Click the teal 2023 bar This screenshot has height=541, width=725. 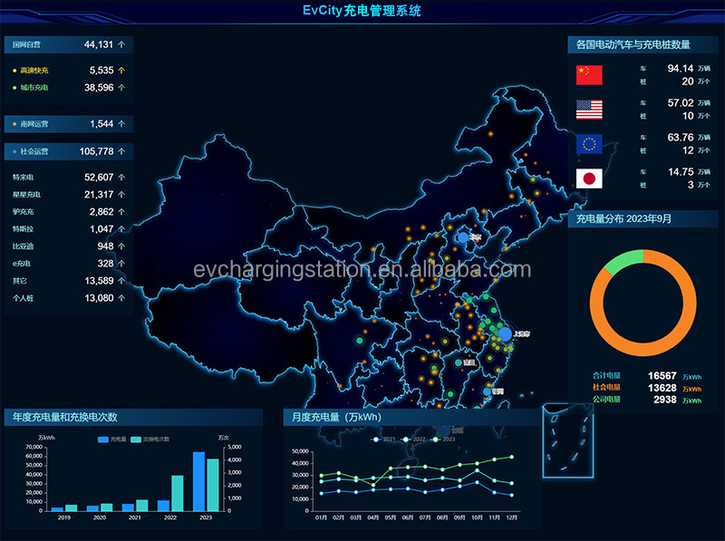(x=213, y=485)
